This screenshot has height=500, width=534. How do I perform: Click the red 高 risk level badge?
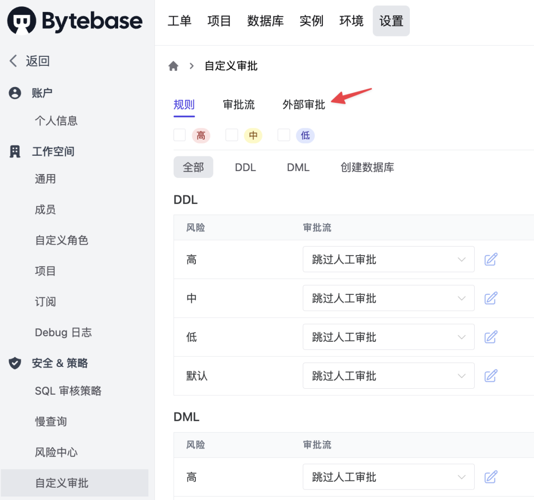tap(201, 135)
